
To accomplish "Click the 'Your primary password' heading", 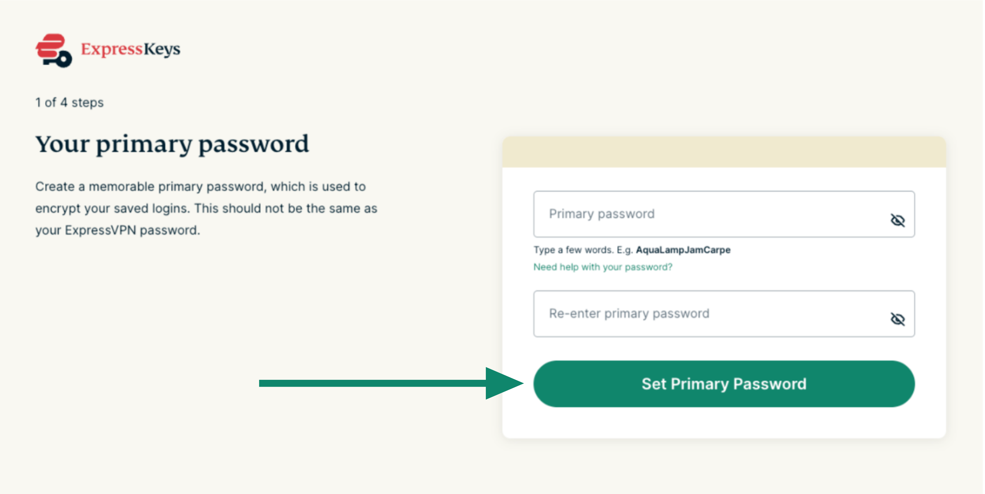I will pos(172,144).
